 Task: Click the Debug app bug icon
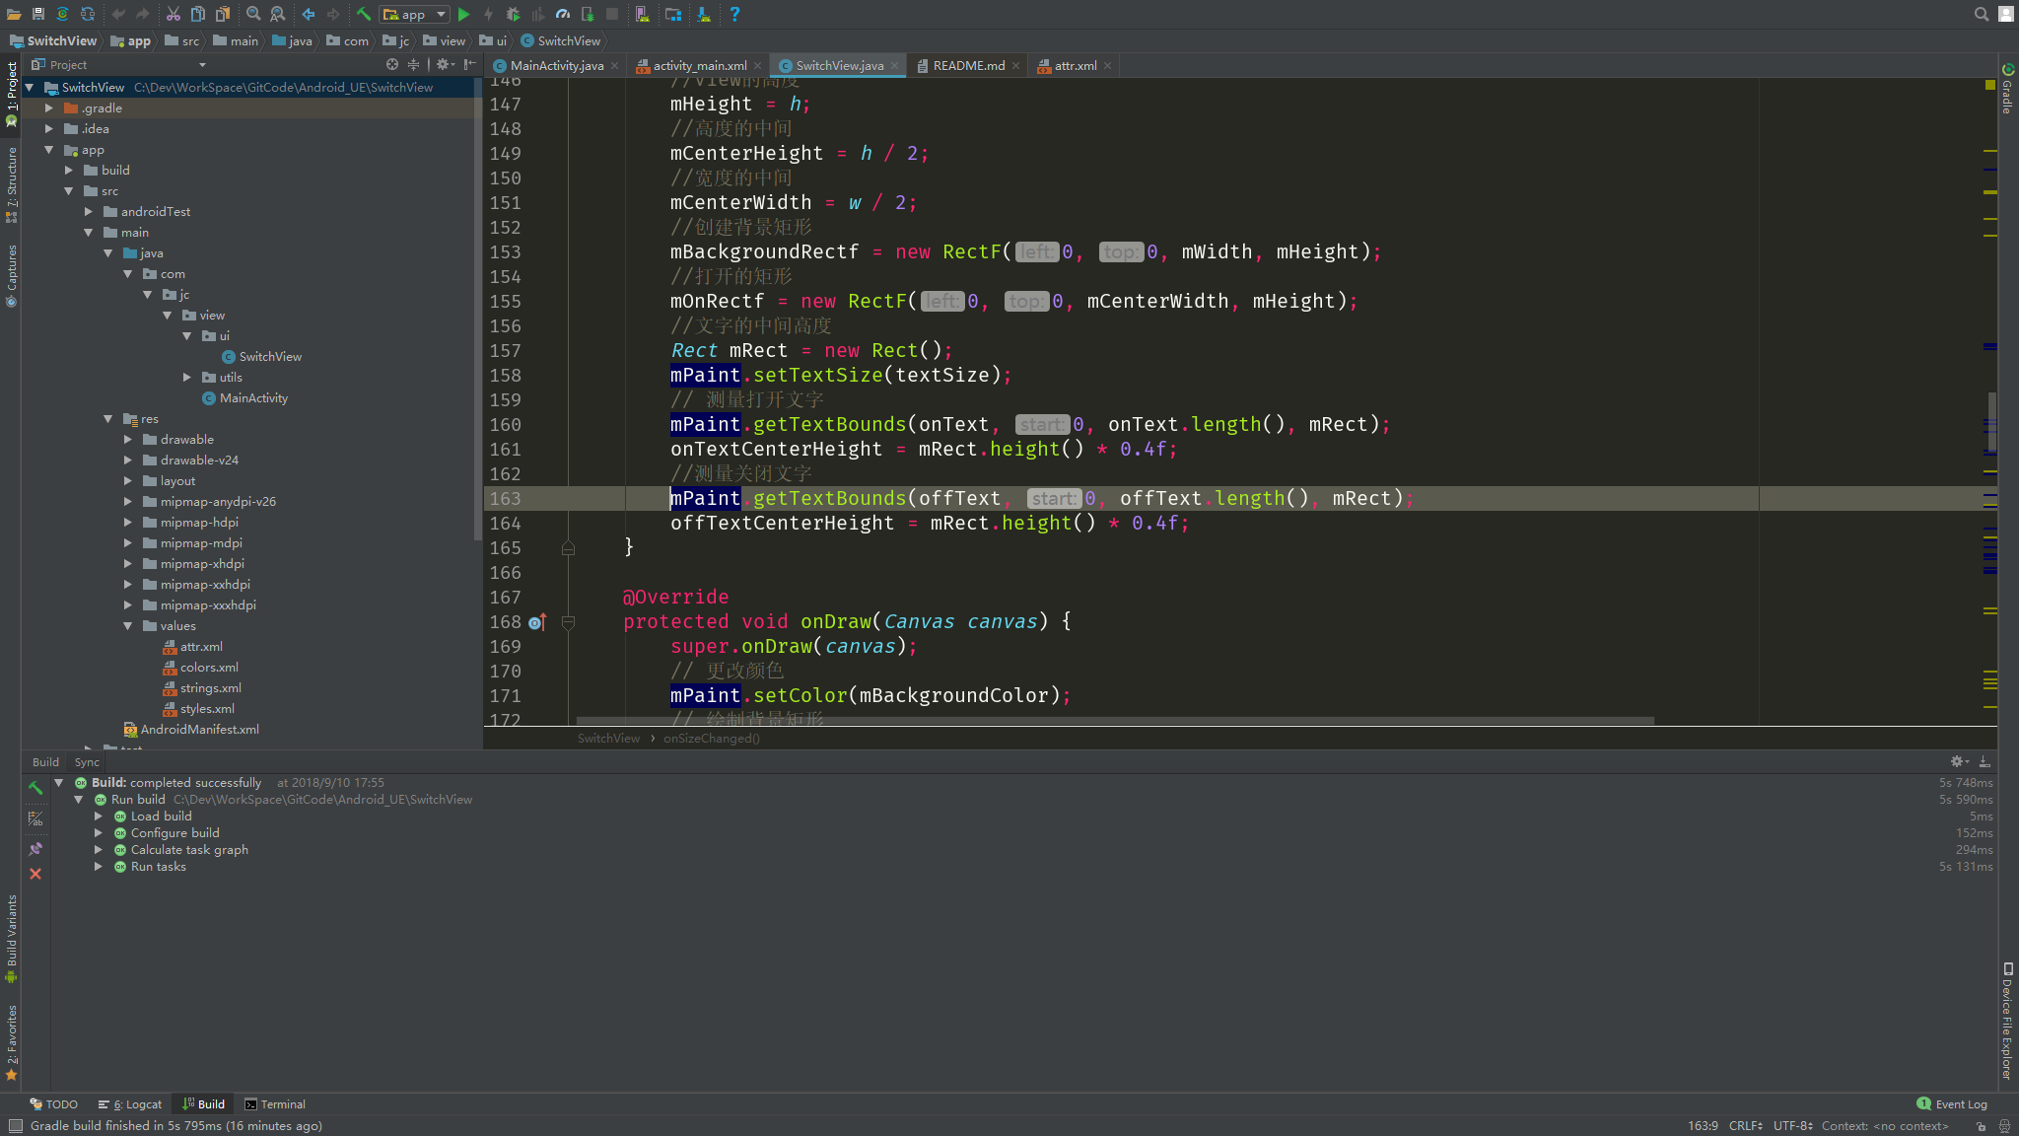coord(513,14)
